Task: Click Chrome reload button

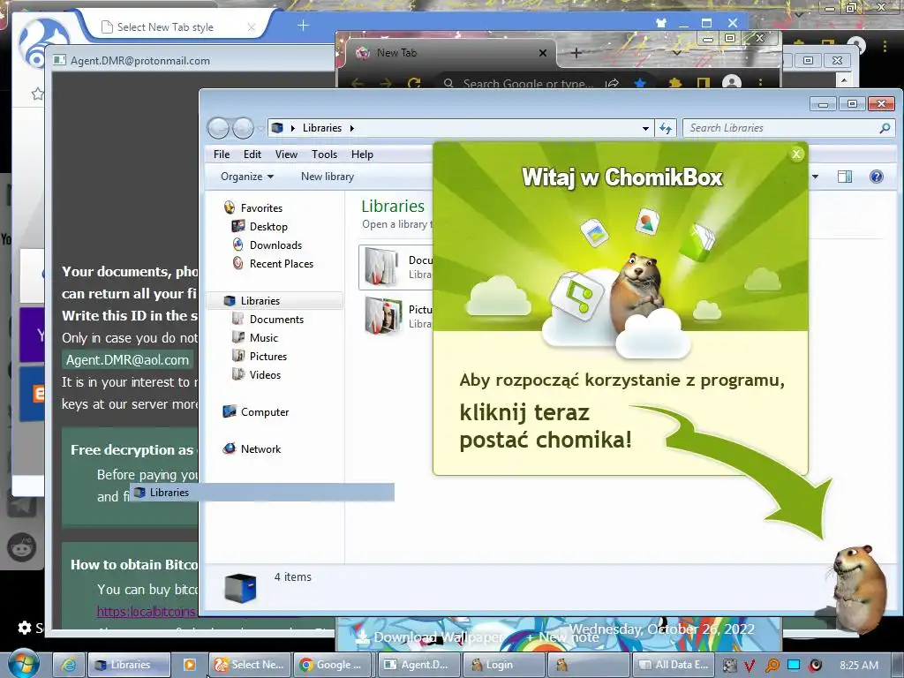Action: point(414,84)
